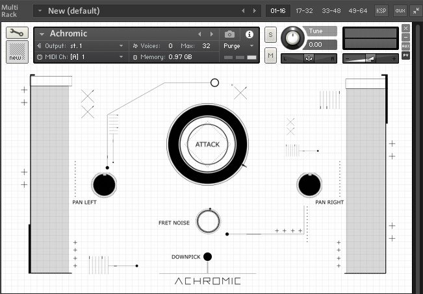Expand the Achromic instrument name dropdown
This screenshot has width=423, height=294.
pos(42,34)
